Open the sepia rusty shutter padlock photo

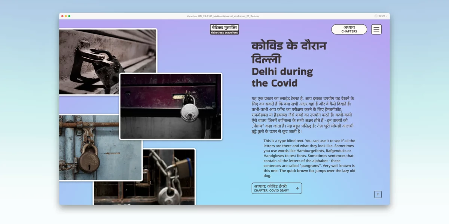click(108, 62)
